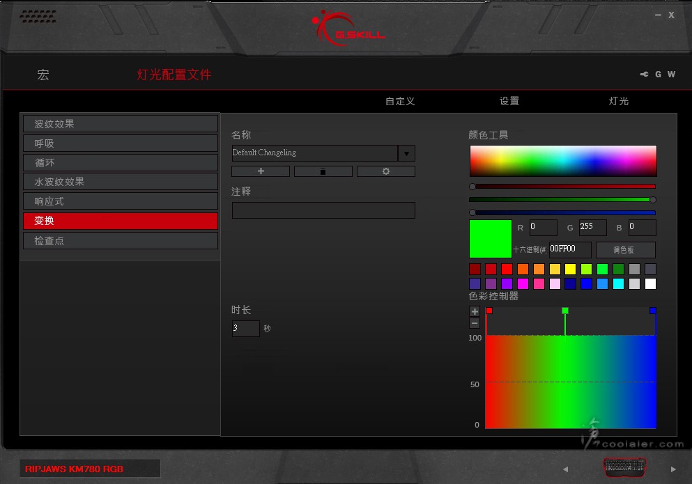Open the 灯光配置文件 lighting profile tab
The height and width of the screenshot is (484, 692).
[174, 75]
